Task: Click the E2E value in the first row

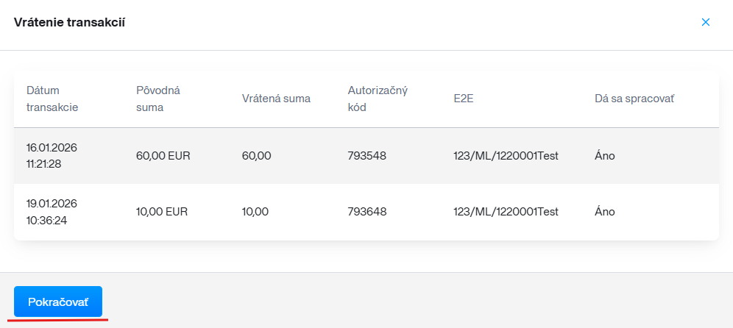Action: pyautogui.click(x=506, y=156)
